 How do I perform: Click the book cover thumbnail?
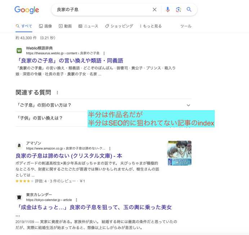coord(179,153)
